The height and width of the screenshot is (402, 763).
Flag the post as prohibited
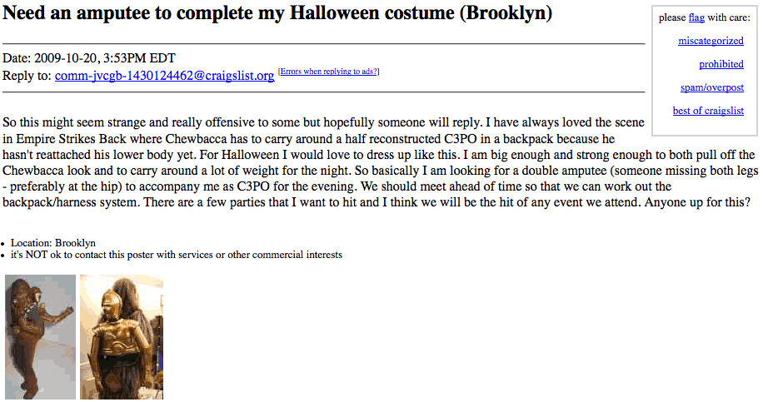tap(721, 64)
